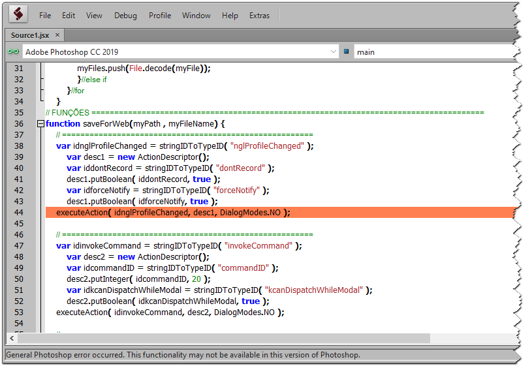Click line number 47 in the gutter
This screenshot has height=366, width=528.
(19, 246)
